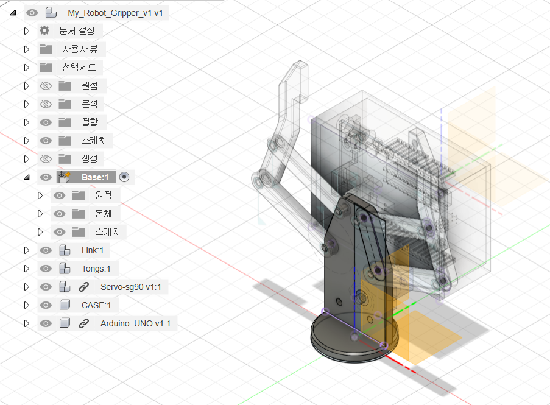550x405 pixels.
Task: Click the 사용자 뷰 folder icon
Action: coord(46,49)
